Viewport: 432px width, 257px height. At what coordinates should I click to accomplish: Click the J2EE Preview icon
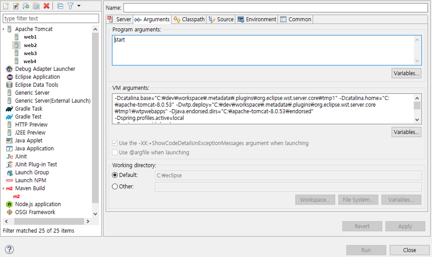(9, 133)
